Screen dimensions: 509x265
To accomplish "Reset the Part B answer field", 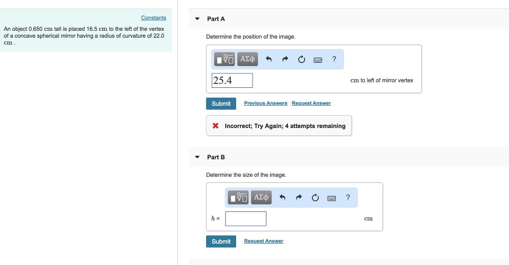I will 315,198.
